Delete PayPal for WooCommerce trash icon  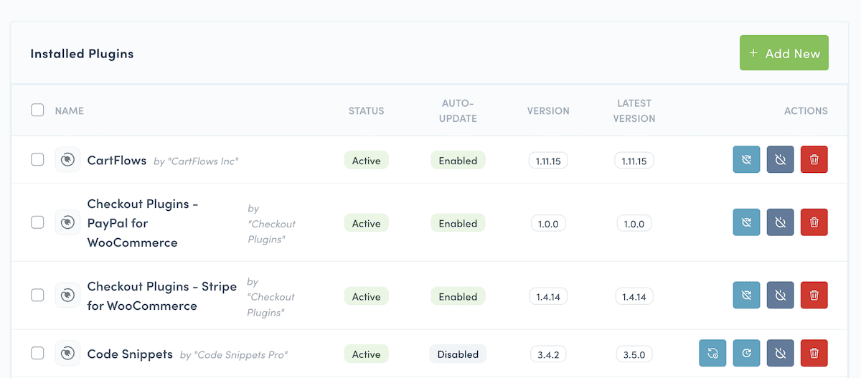[814, 222]
